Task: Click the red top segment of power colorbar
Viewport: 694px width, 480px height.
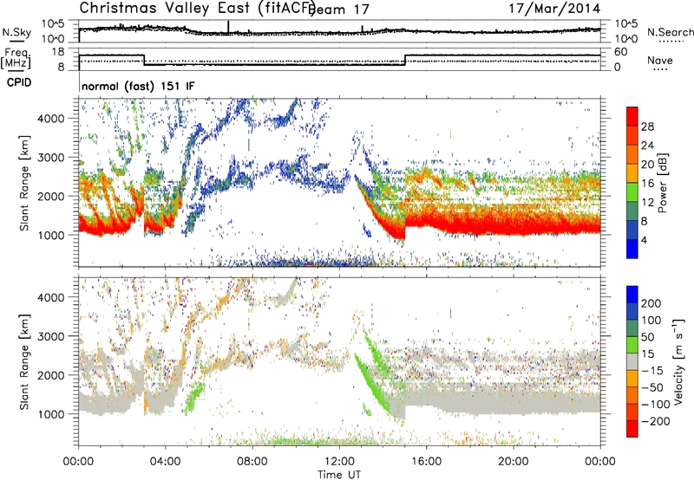Action: [x=632, y=116]
